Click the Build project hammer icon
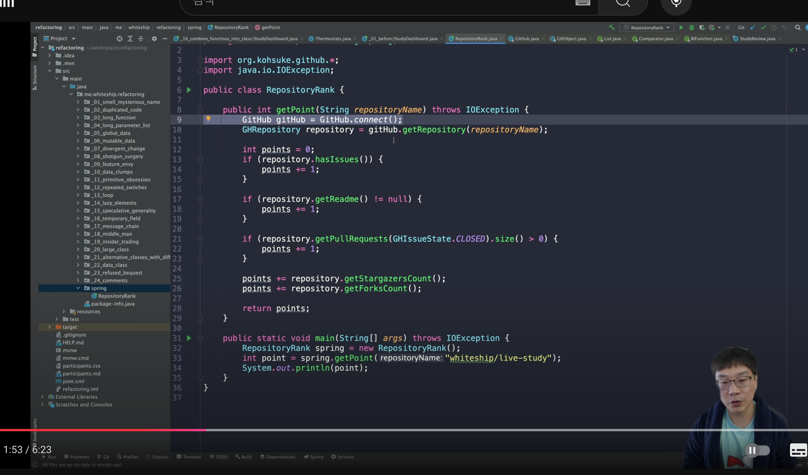 611,27
